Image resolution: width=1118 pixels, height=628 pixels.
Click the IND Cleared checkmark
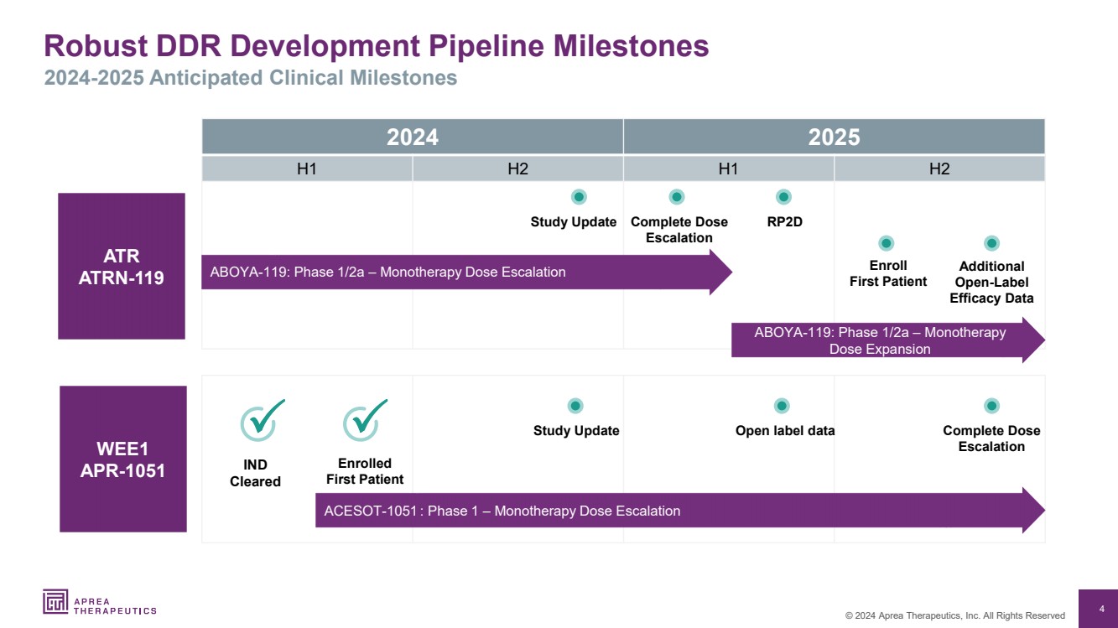[x=262, y=420]
